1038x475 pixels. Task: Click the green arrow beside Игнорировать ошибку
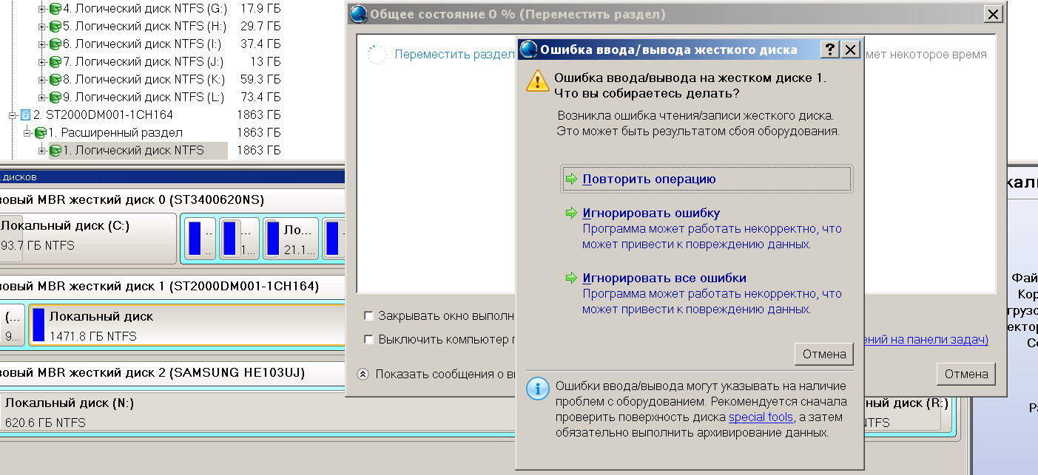[x=570, y=213]
